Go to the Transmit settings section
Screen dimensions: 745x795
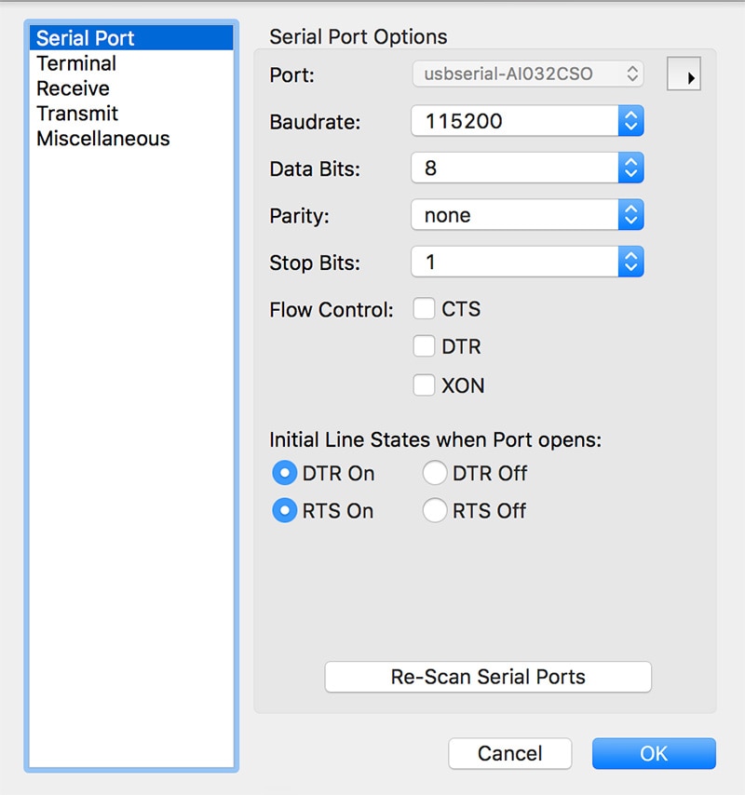[x=77, y=114]
